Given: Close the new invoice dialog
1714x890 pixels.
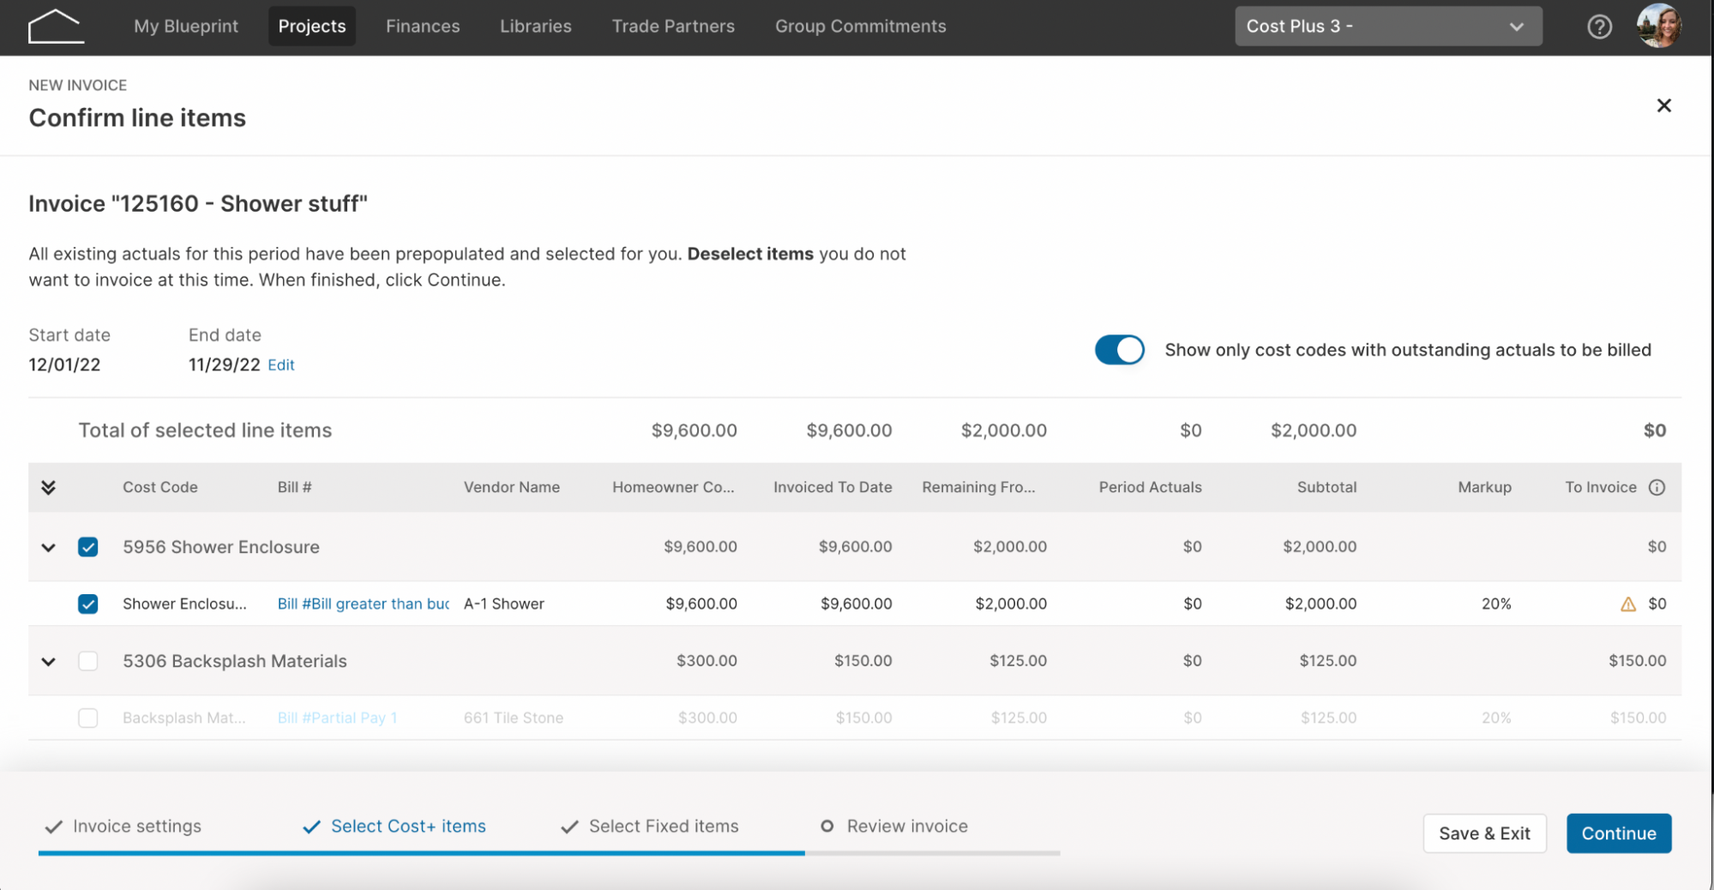Looking at the screenshot, I should click(x=1664, y=105).
